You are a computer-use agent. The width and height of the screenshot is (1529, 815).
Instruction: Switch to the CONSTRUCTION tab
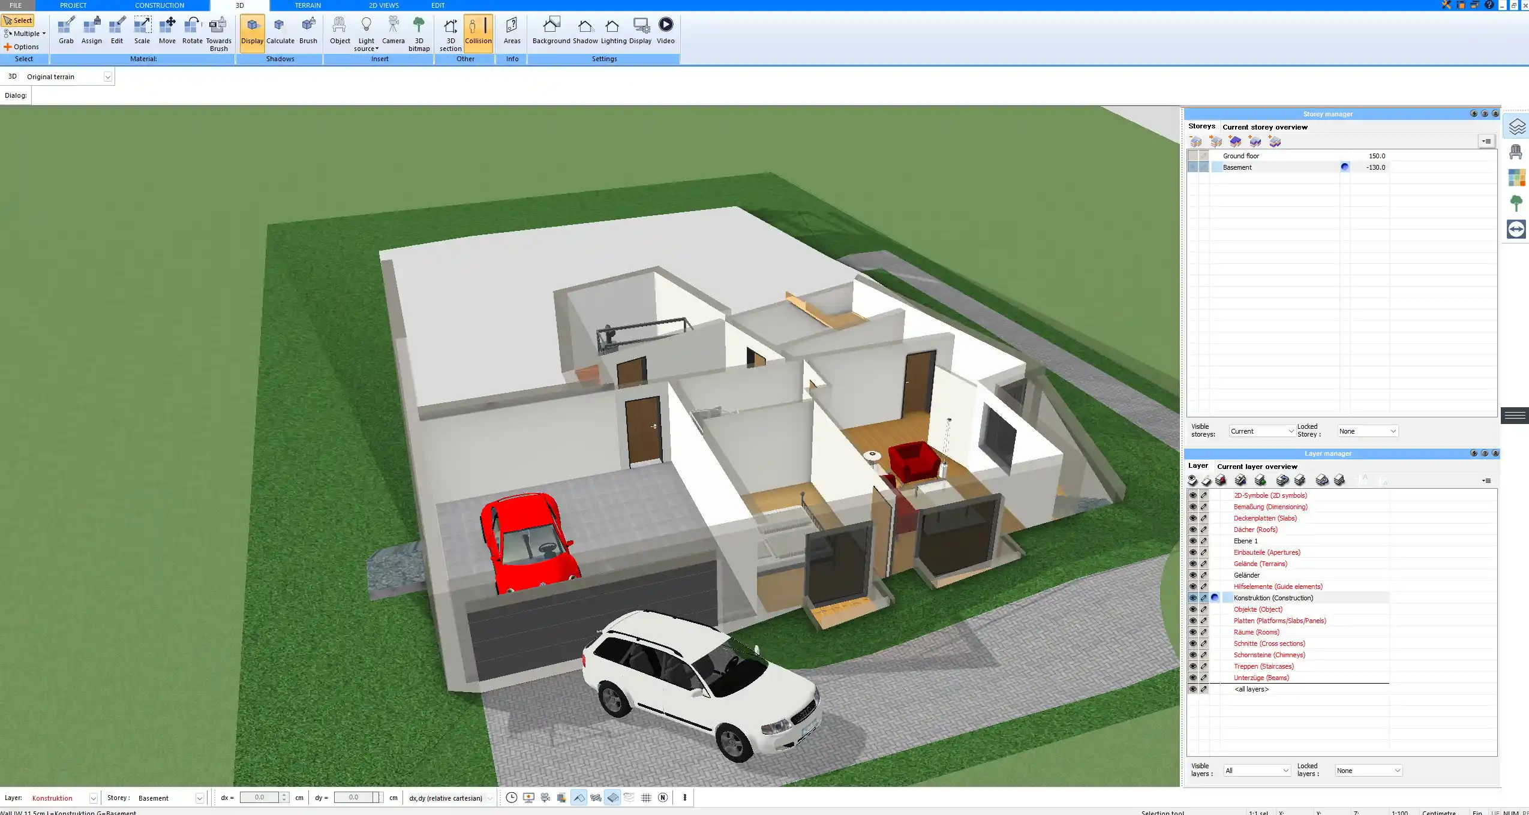[x=160, y=5]
